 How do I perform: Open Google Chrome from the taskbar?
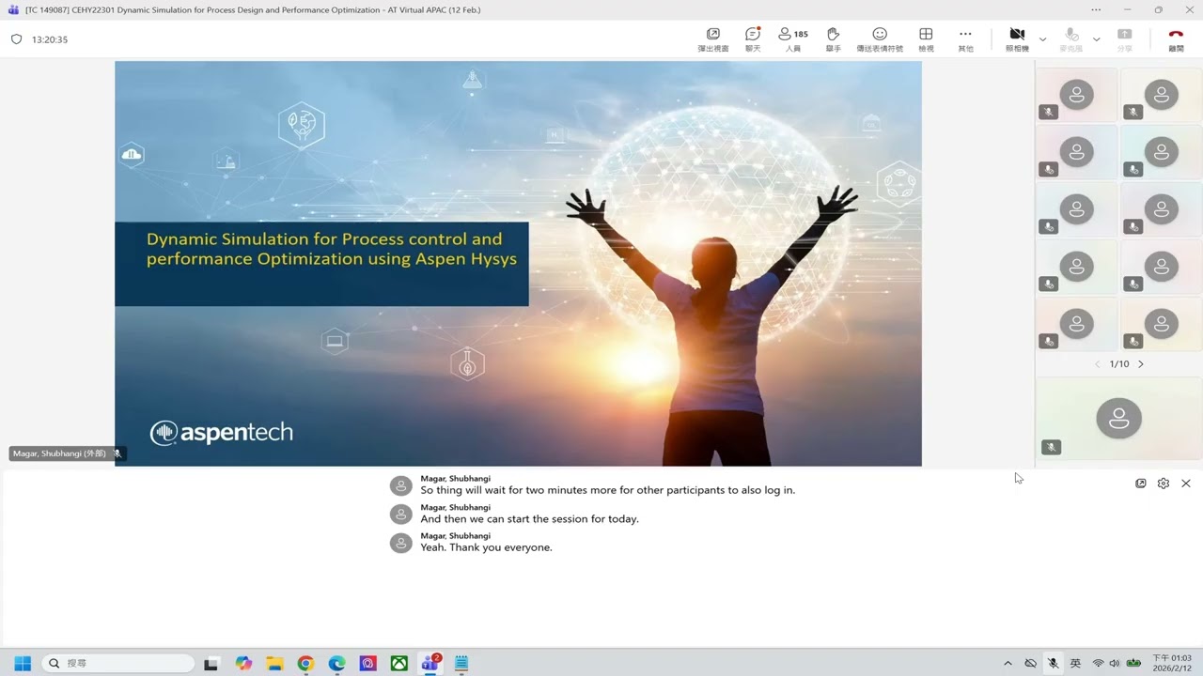[x=305, y=664]
